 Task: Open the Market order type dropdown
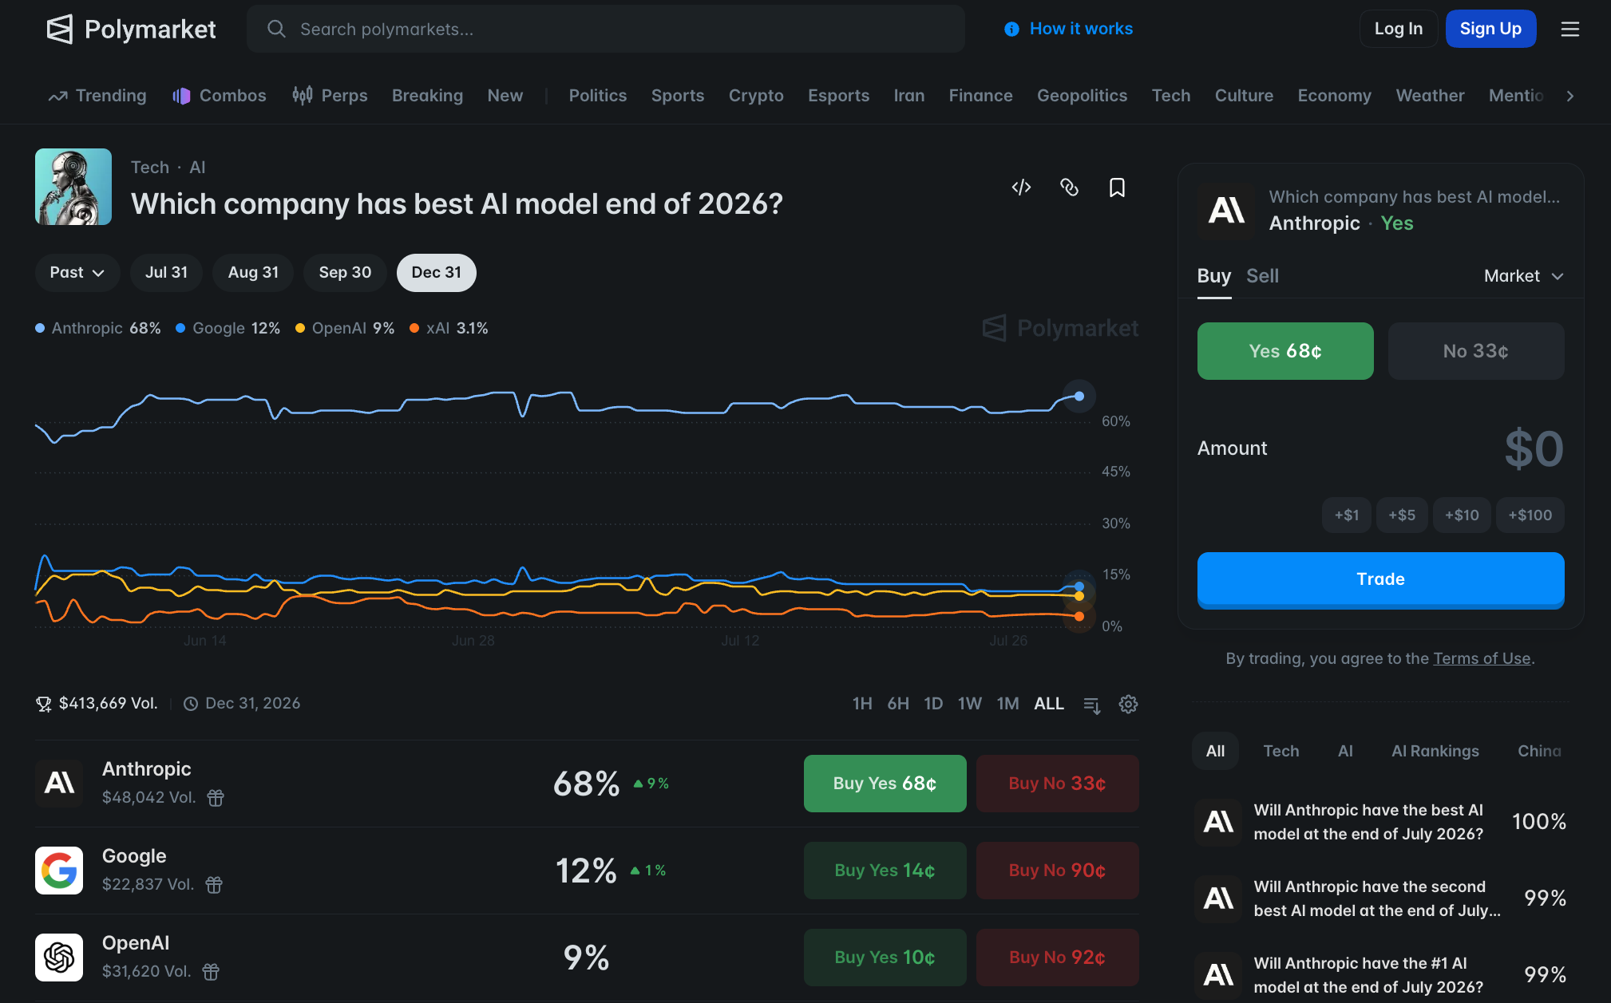point(1523,276)
